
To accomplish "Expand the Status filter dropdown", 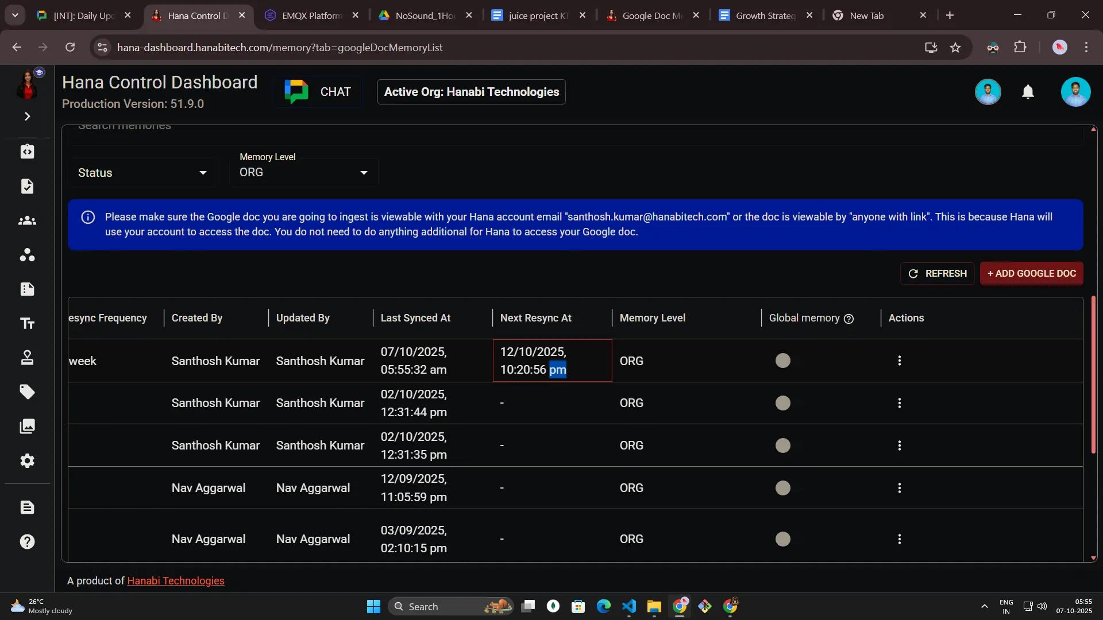I will 141,172.
